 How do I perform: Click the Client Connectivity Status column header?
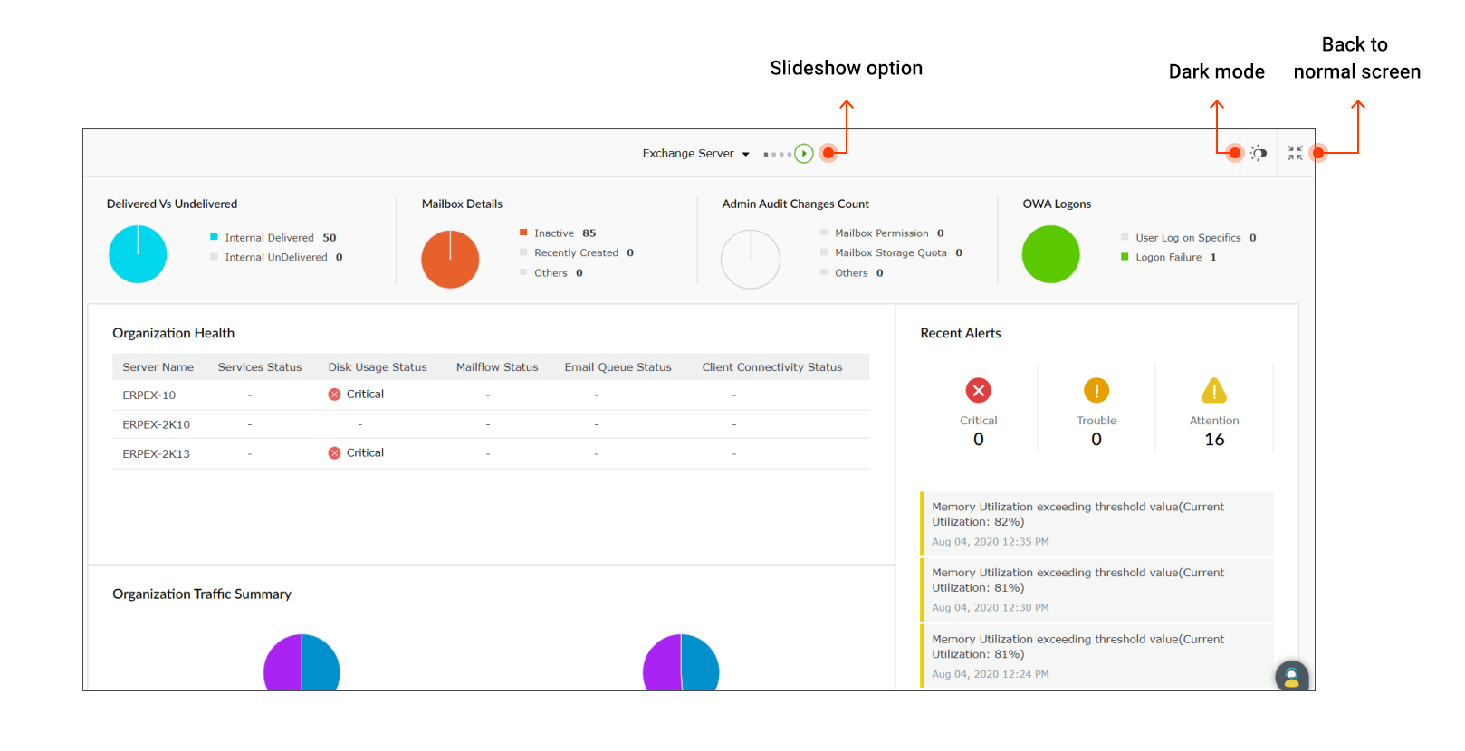pos(772,367)
